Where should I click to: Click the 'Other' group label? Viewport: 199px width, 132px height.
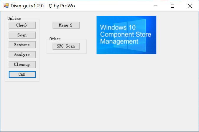pos(55,39)
